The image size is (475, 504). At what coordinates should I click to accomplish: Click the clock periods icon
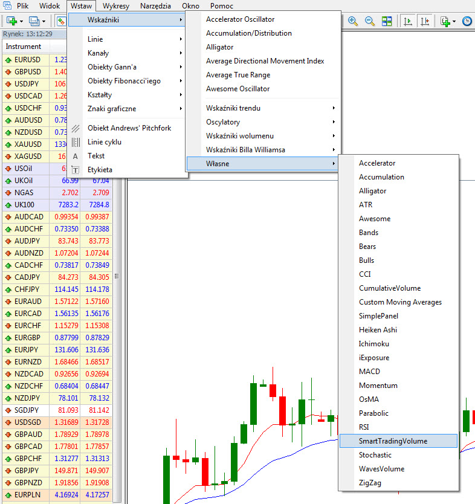tap(467, 21)
